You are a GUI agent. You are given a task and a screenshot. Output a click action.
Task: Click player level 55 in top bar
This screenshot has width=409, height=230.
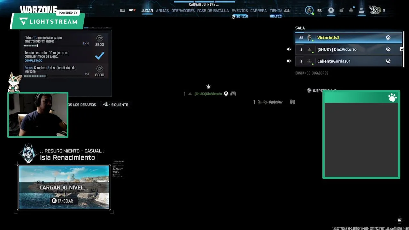coord(320,11)
